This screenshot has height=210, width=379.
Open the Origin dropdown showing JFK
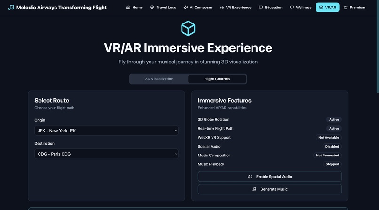point(106,131)
